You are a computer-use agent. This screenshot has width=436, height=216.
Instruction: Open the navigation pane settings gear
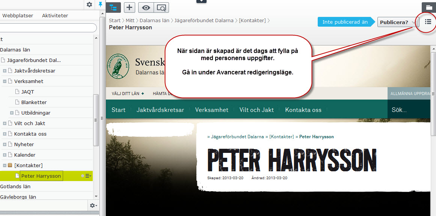(x=89, y=5)
